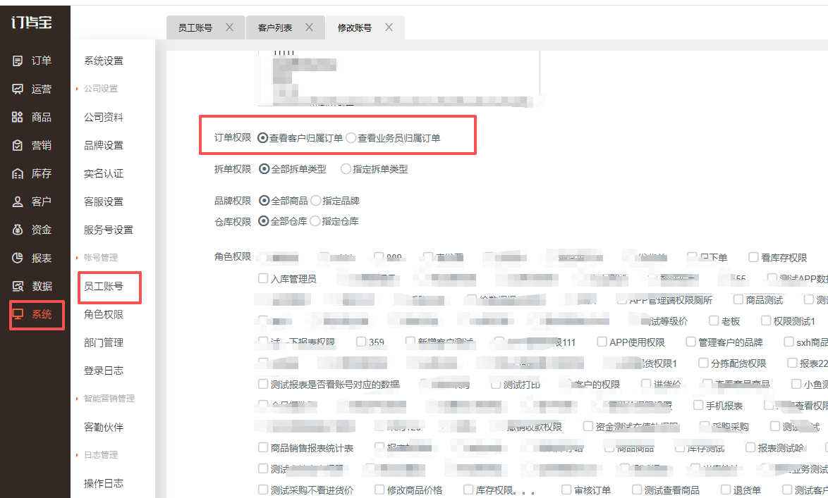Select 查看客户归属订单 radio option

262,137
